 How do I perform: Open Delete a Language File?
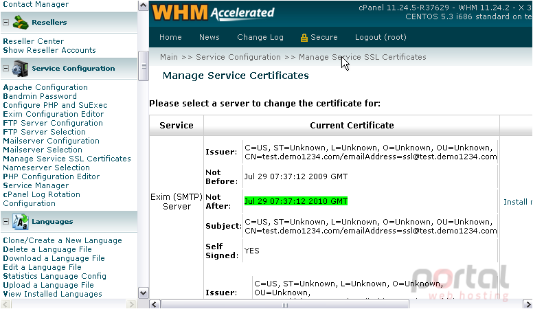tap(47, 249)
